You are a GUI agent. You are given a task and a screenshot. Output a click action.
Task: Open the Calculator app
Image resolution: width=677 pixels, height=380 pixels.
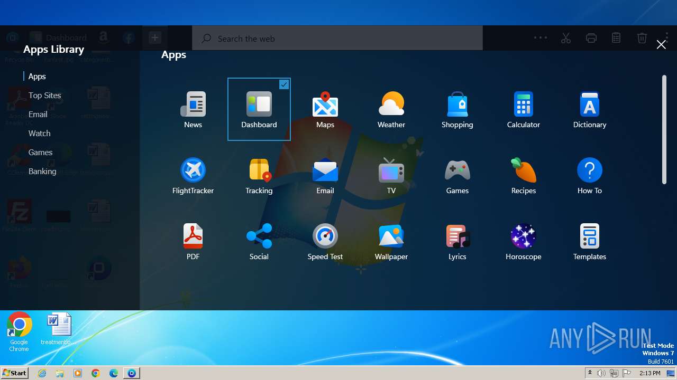pos(524,109)
